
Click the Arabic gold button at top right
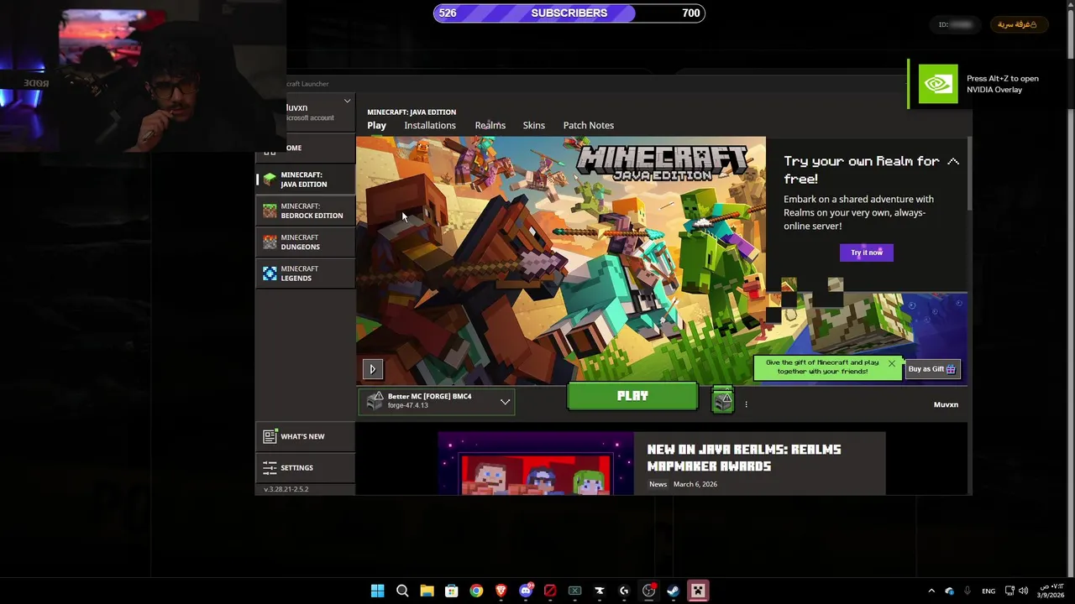tap(1018, 24)
